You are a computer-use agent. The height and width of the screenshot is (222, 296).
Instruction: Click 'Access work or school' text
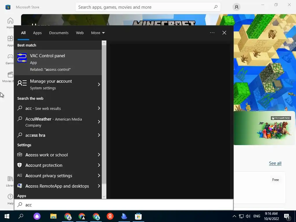coord(47,155)
